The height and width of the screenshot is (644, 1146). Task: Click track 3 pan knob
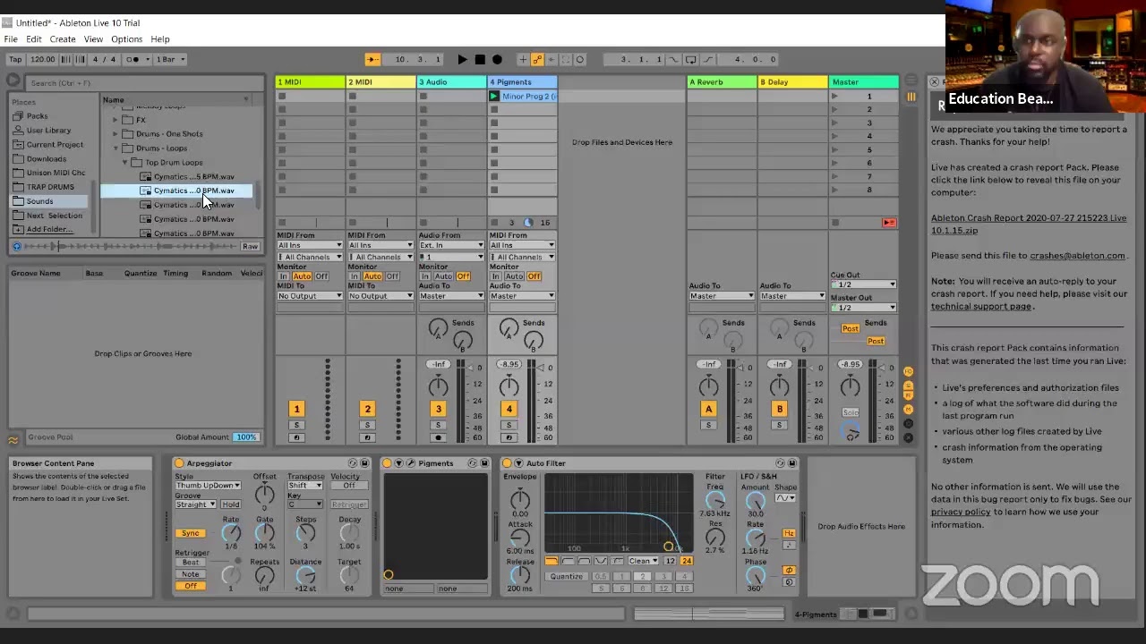point(438,386)
